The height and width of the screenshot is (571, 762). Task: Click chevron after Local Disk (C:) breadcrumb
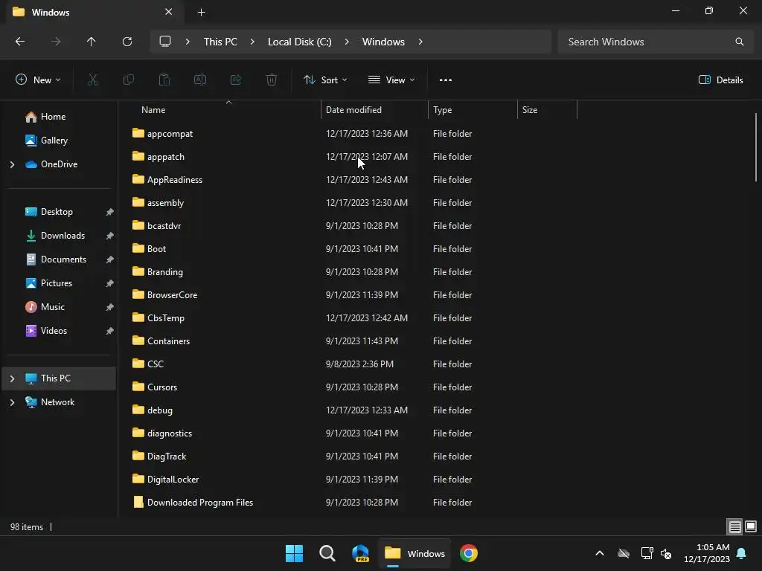347,42
